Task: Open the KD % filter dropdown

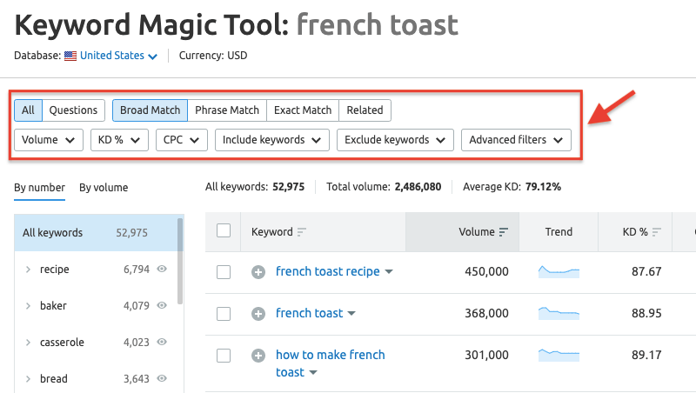Action: click(119, 140)
